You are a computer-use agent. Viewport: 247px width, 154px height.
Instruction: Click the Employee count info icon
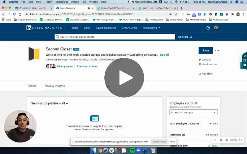pos(196,103)
